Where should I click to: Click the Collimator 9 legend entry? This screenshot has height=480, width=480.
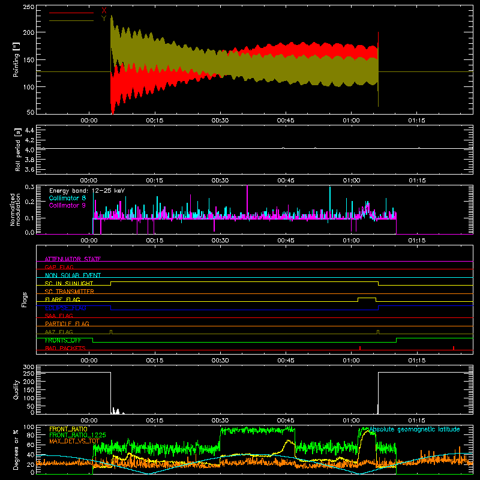tap(67, 205)
